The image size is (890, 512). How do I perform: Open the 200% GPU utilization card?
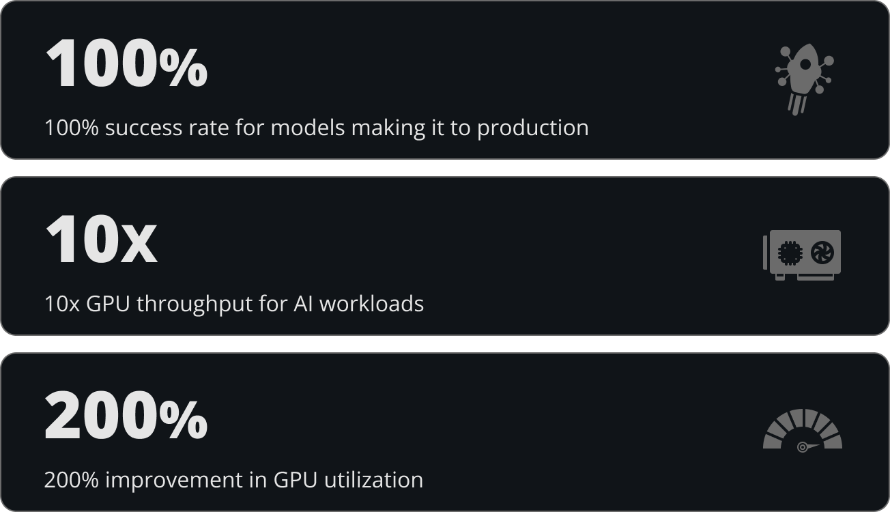[445, 432]
